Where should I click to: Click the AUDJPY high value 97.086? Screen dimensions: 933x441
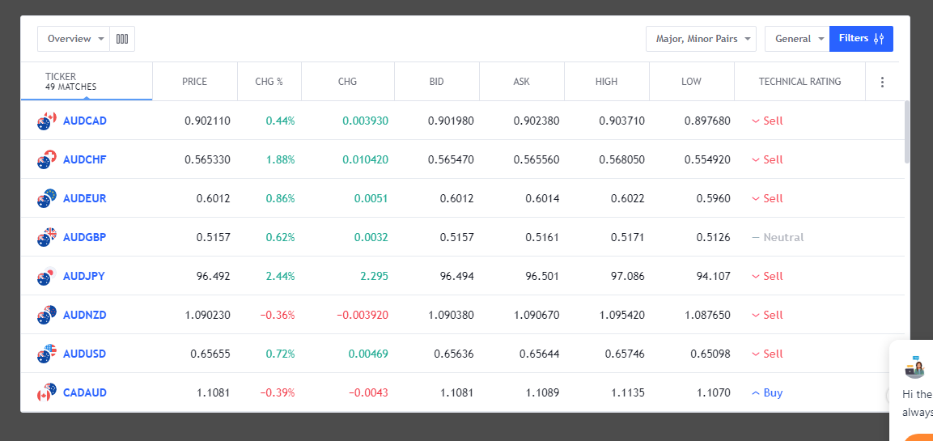[x=627, y=276]
